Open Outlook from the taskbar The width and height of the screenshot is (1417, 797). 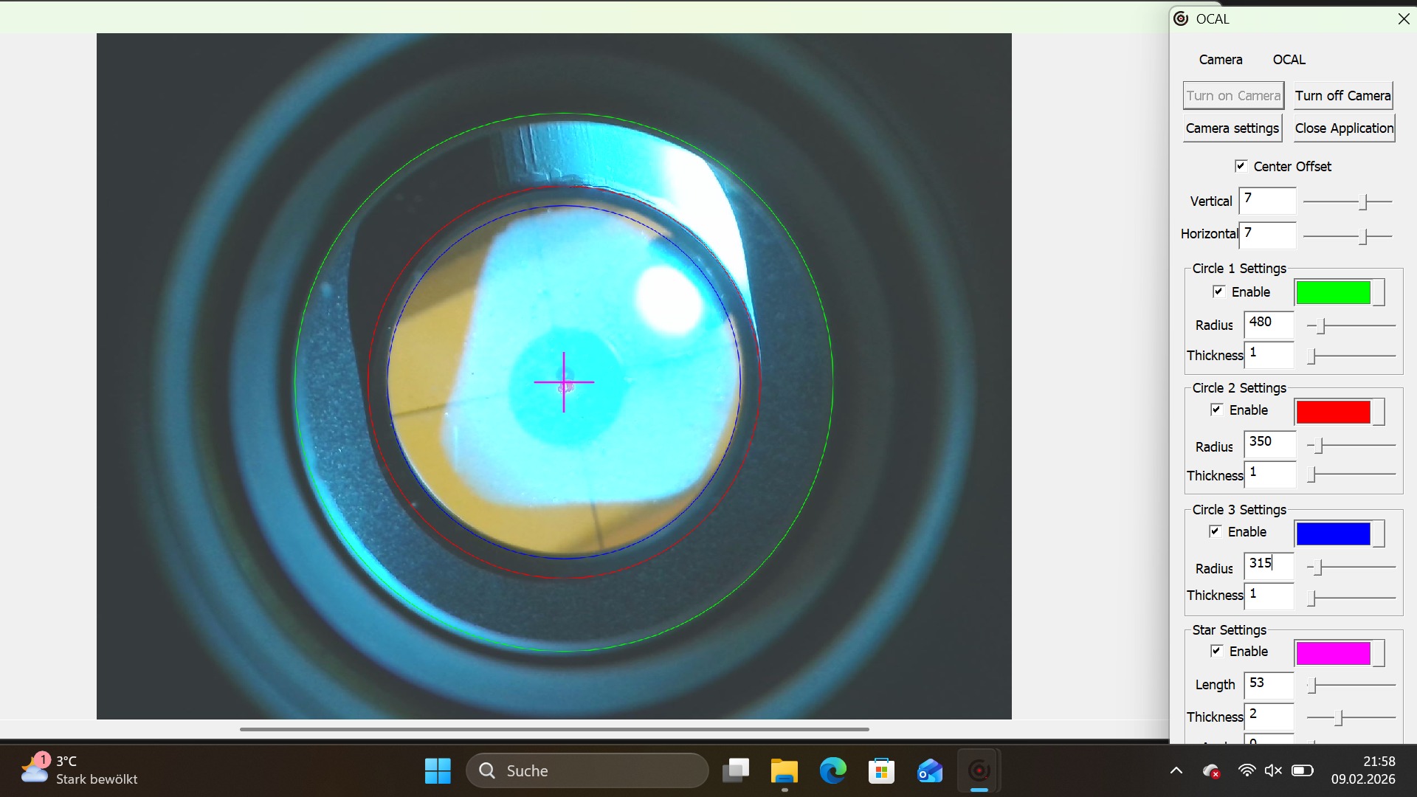click(x=930, y=771)
